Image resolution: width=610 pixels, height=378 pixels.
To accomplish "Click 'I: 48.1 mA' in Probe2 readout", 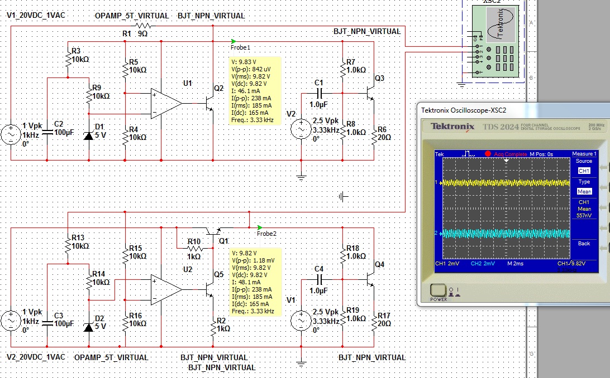I will pos(246,282).
